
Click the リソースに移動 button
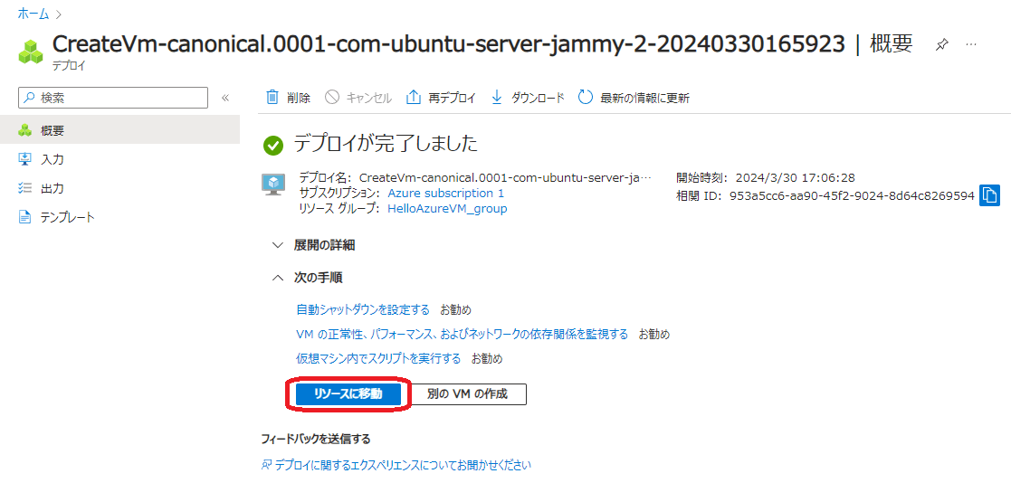[x=348, y=394]
